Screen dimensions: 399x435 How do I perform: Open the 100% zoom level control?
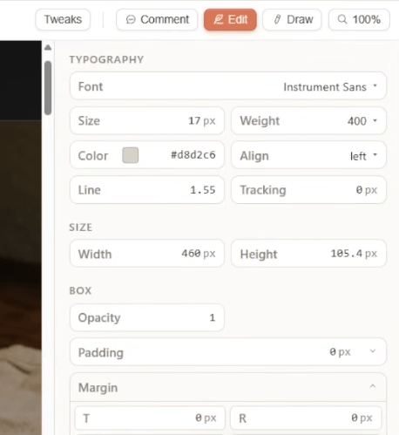[x=359, y=19]
